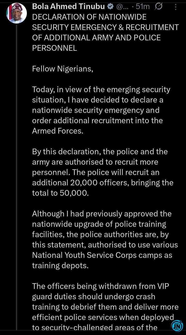The height and width of the screenshot is (335, 186).
Task: Tap the "Fellow Nigerians," greeting line
Action: click(x=63, y=69)
